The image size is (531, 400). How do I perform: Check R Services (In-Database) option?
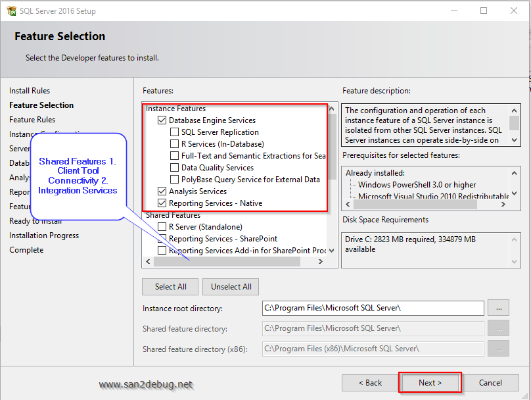point(174,144)
